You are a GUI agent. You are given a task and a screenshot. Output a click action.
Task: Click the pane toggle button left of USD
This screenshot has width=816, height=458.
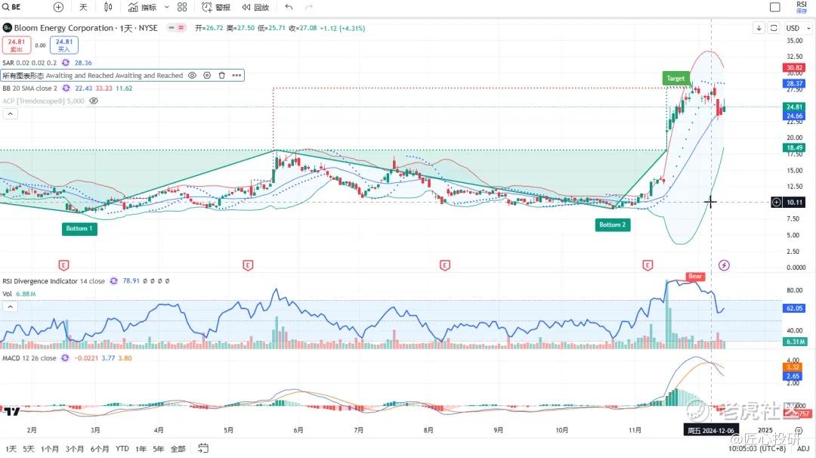(774, 28)
